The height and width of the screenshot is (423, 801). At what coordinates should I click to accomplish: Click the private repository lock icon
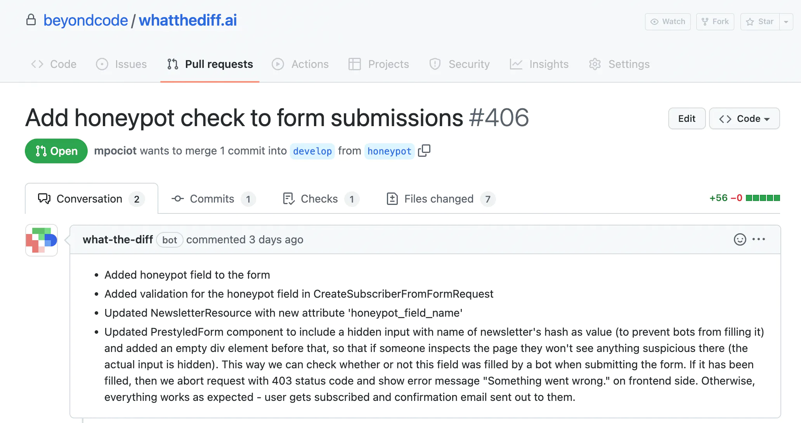coord(31,20)
